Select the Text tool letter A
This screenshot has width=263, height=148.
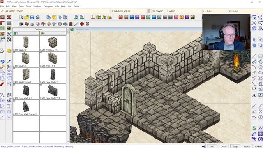(254, 95)
